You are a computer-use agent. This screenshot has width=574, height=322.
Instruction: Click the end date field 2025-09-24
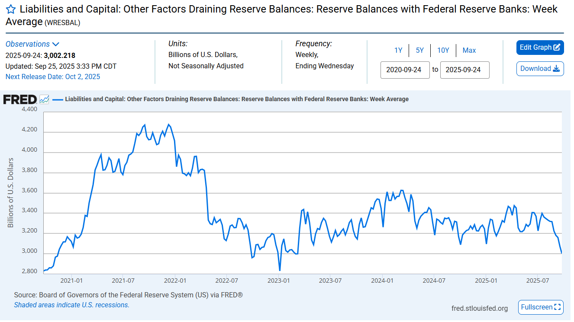tap(464, 70)
